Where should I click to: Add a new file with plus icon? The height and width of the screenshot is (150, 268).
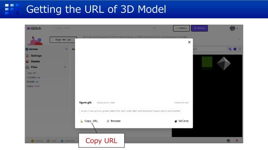point(65,67)
